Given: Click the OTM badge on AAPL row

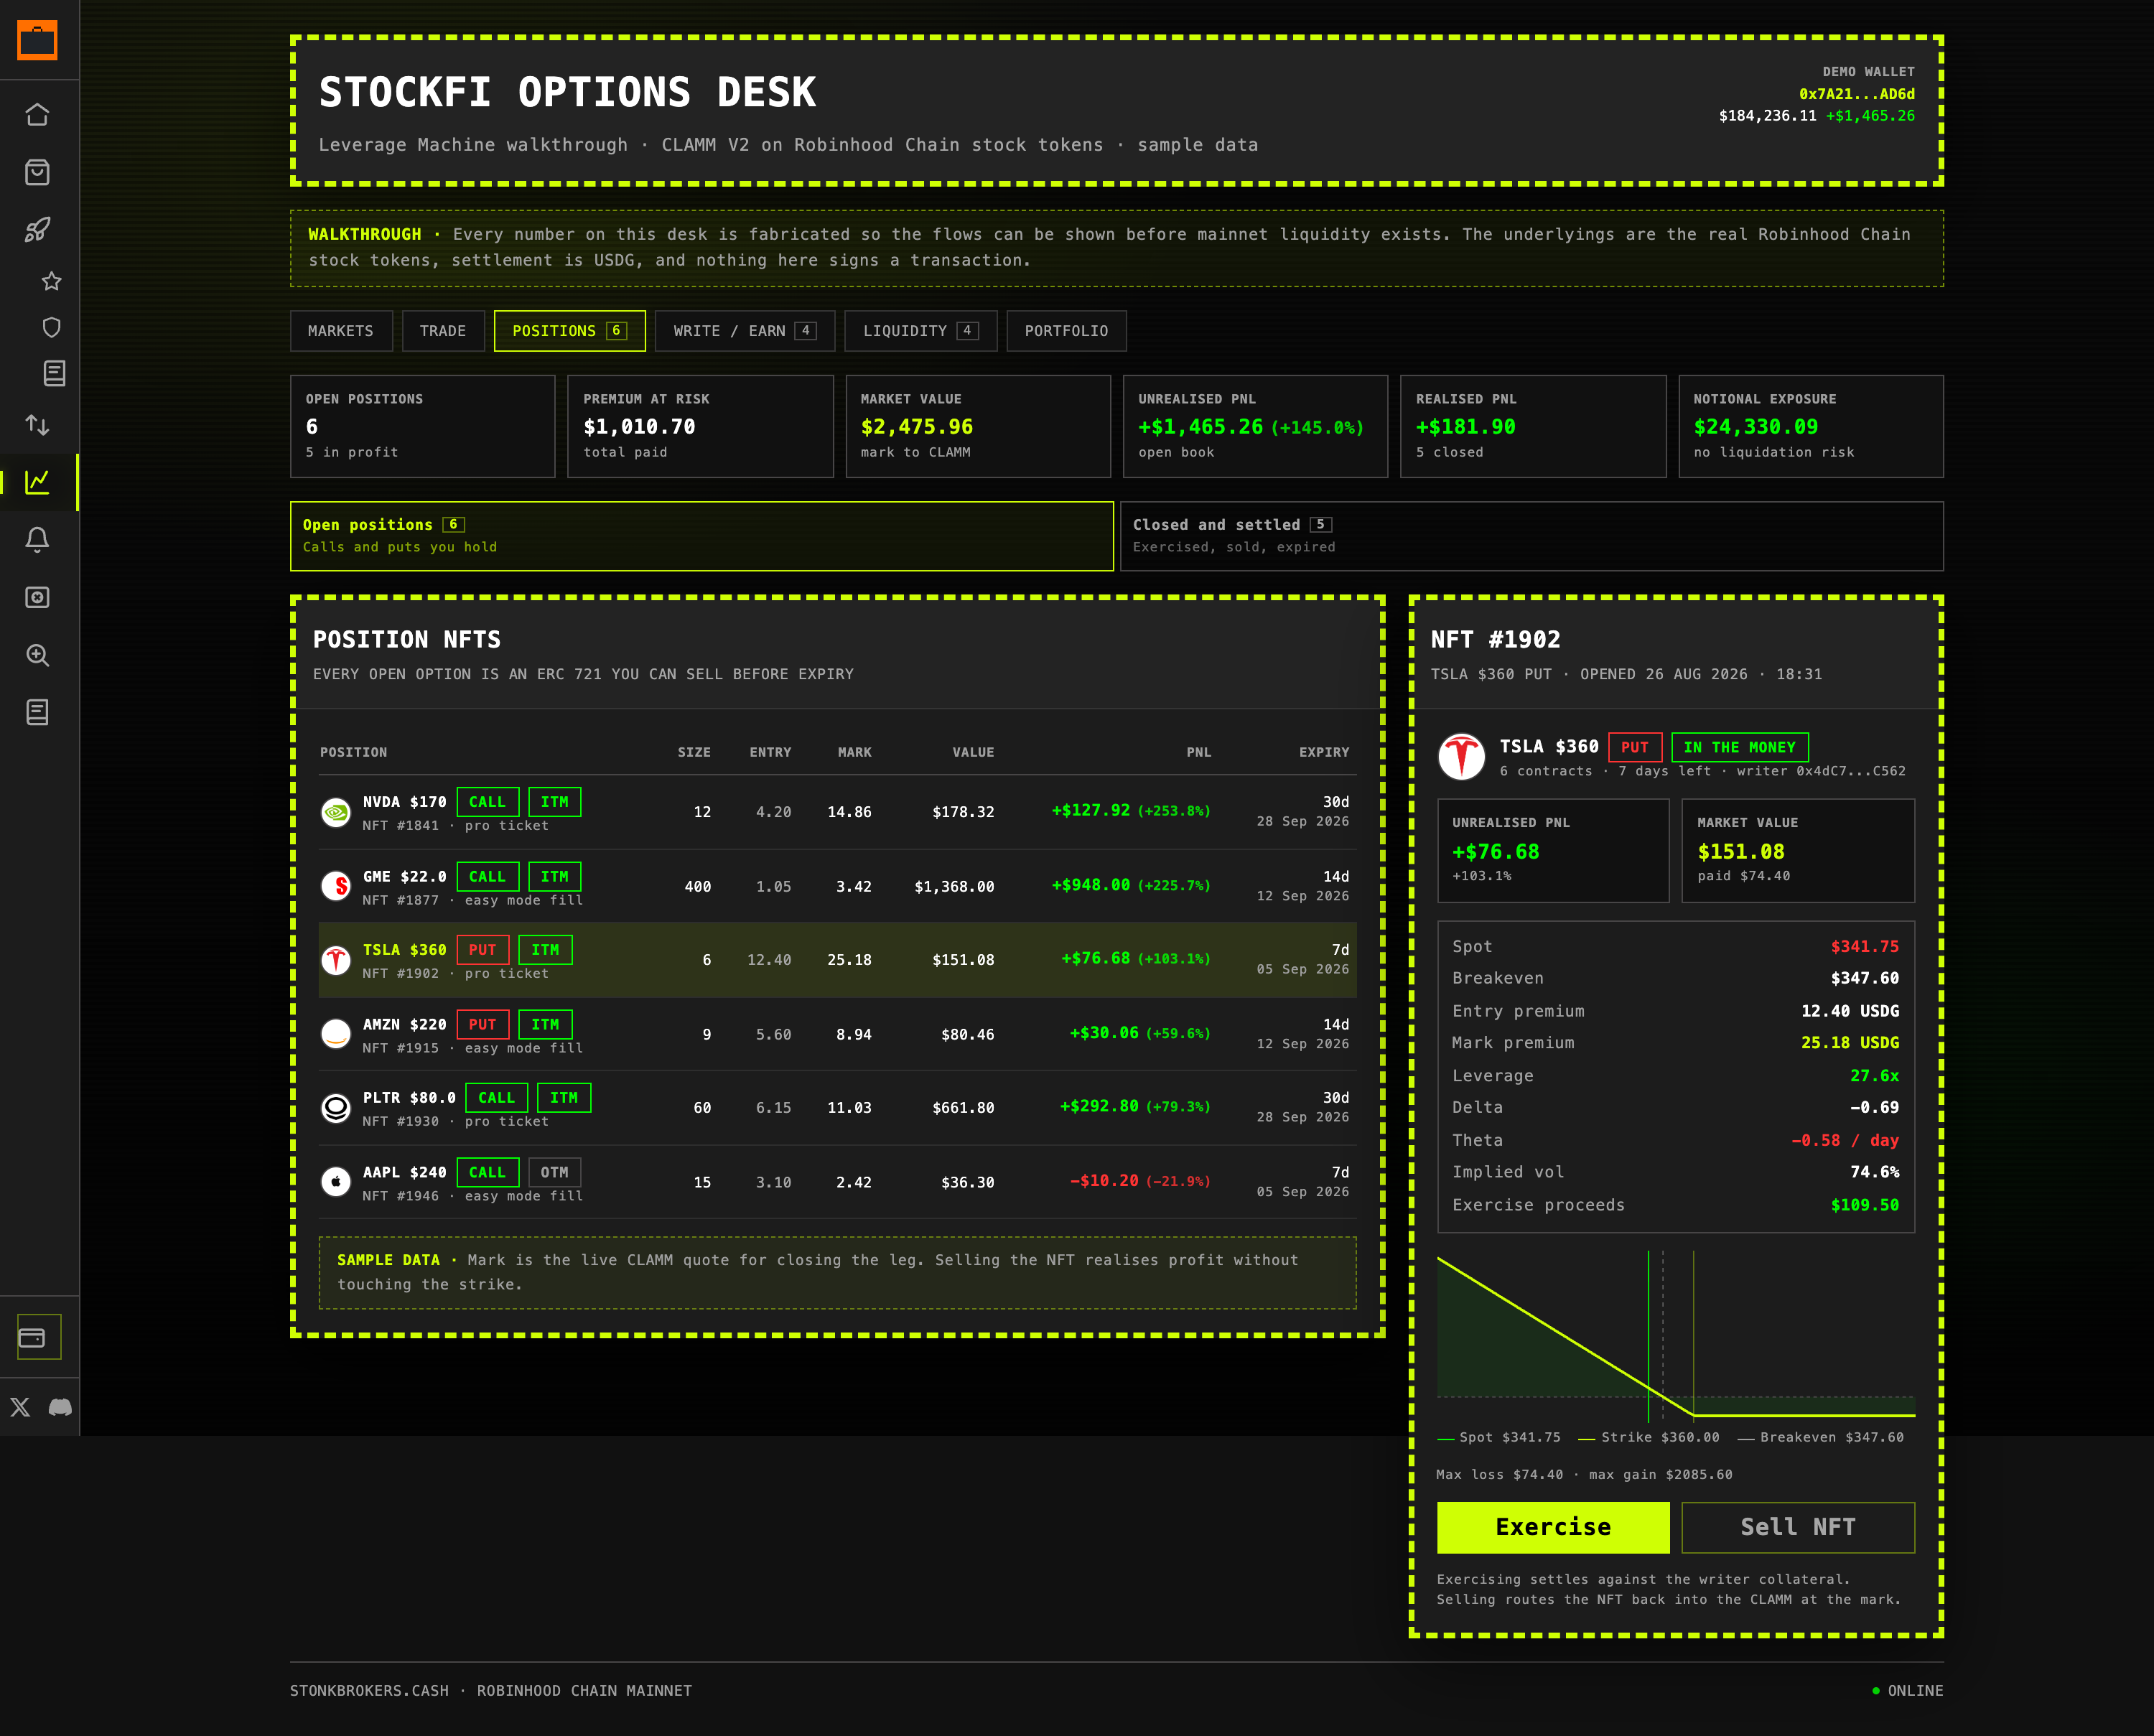Looking at the screenshot, I should tap(554, 1172).
